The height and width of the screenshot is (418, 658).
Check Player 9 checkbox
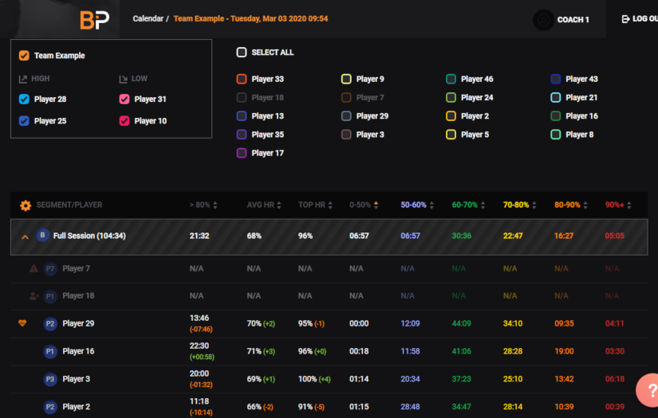click(346, 79)
